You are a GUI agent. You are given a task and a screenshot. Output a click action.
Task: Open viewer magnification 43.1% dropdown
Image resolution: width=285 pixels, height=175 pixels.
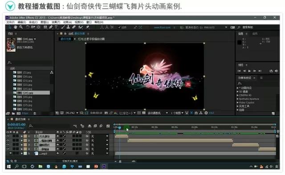[72, 113]
